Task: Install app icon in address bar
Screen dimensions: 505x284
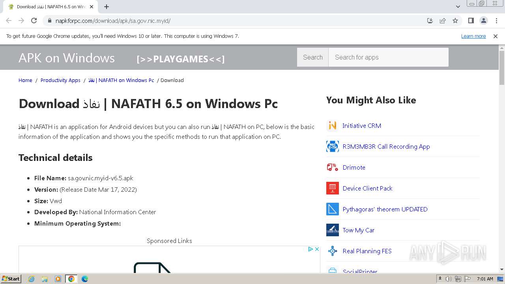Action: 430,21
